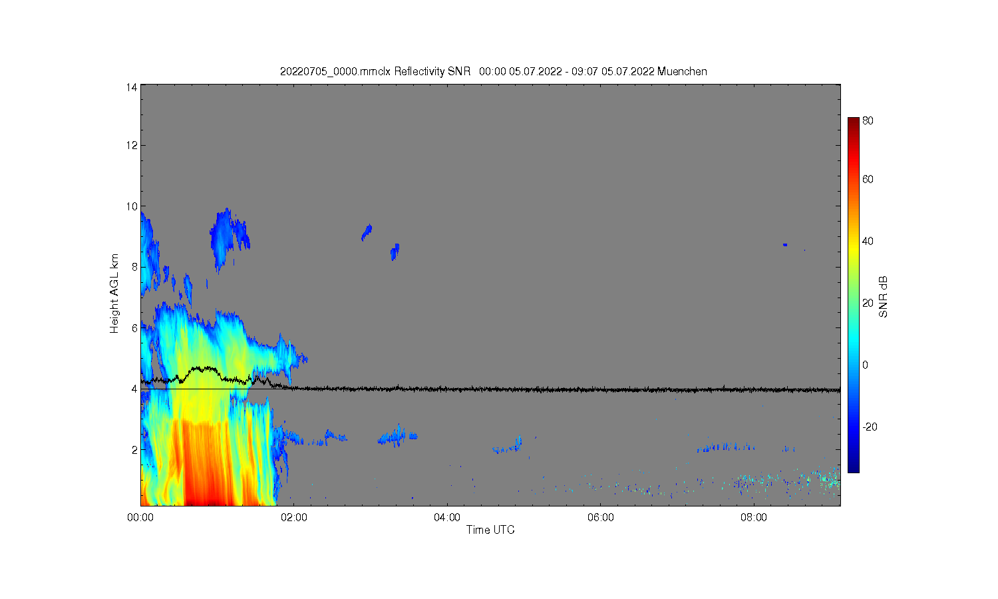Click the height tick label 2
The width and height of the screenshot is (998, 599).
(134, 450)
